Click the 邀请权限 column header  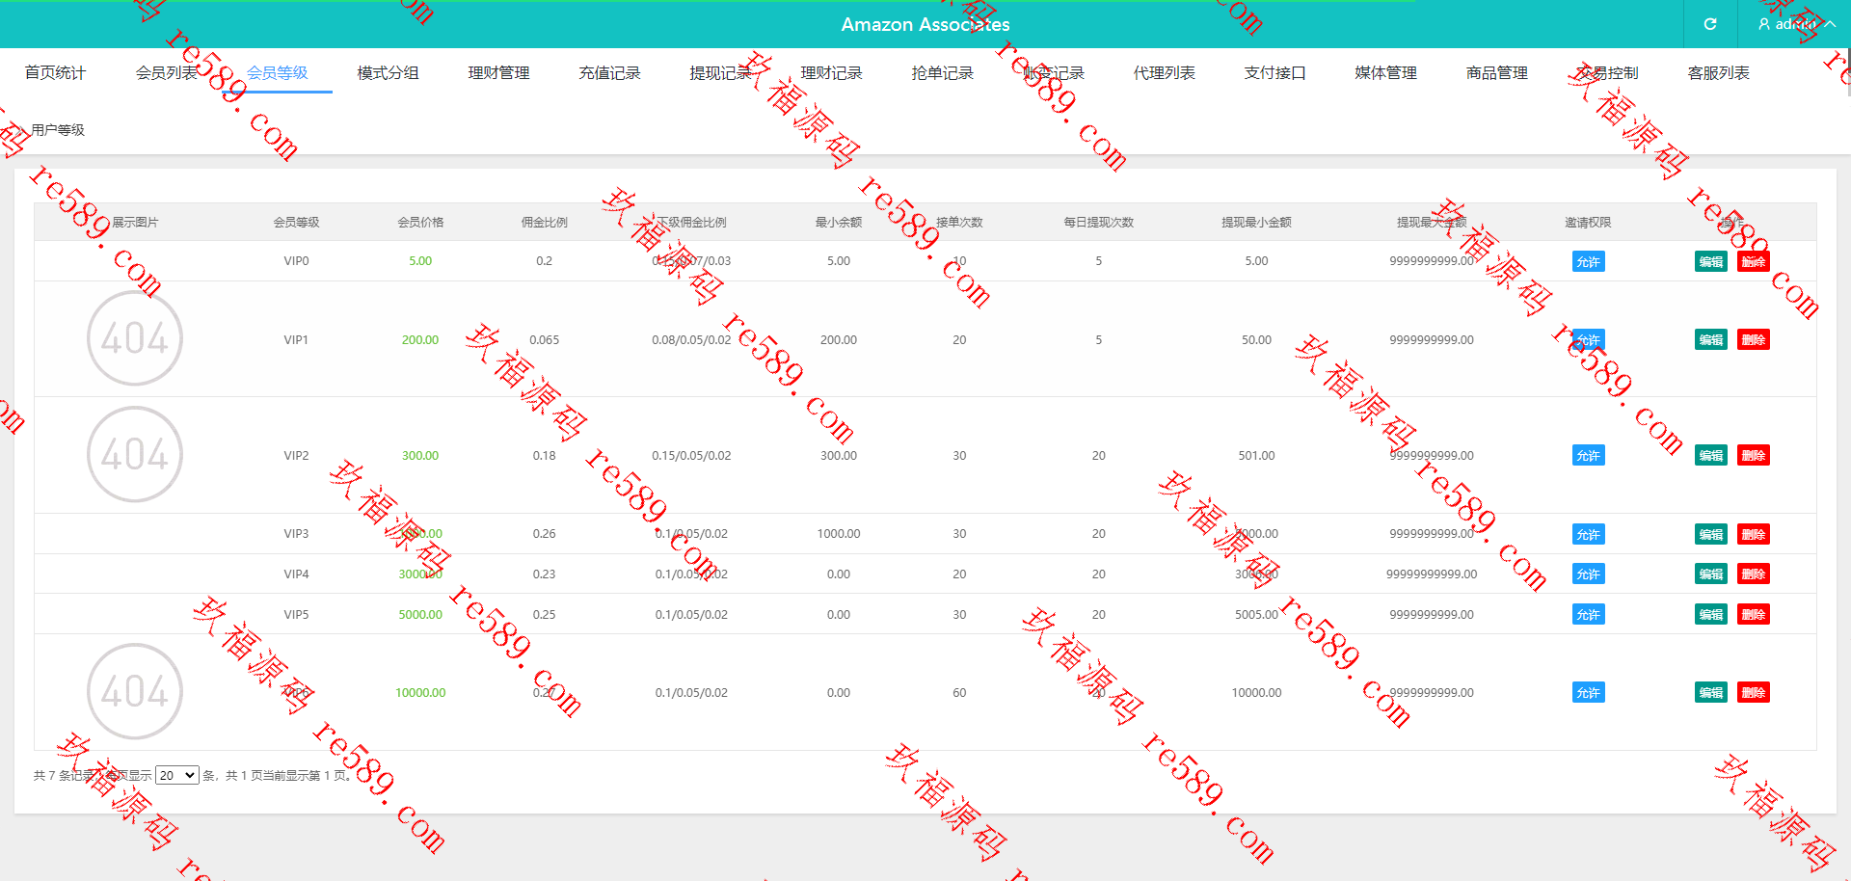(1588, 222)
